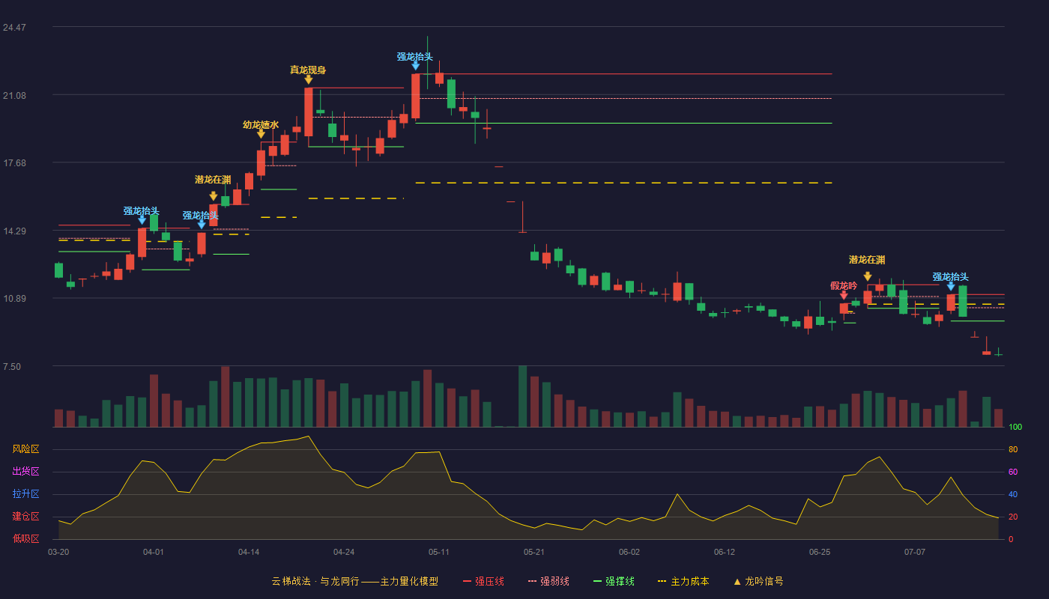
Task: Click the 建仓区 zone label
Action: 25,517
